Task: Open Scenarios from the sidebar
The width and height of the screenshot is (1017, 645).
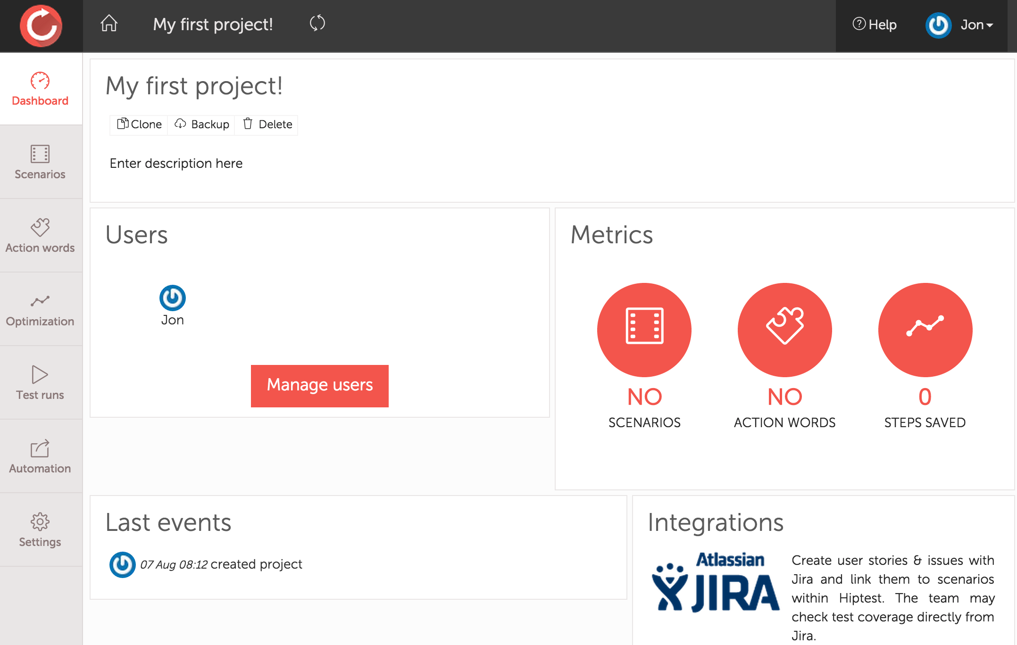Action: [40, 162]
